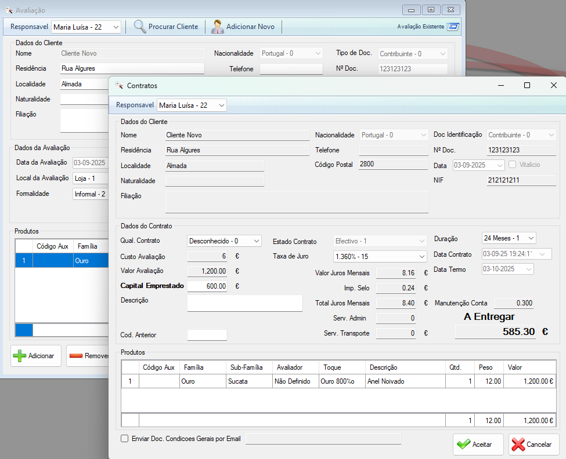Open the Duração dropdown

click(x=531, y=238)
